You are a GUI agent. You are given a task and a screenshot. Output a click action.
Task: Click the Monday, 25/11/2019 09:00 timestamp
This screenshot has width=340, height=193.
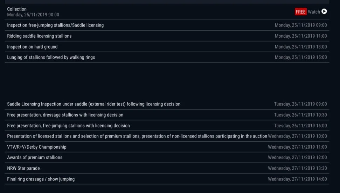(301, 25)
